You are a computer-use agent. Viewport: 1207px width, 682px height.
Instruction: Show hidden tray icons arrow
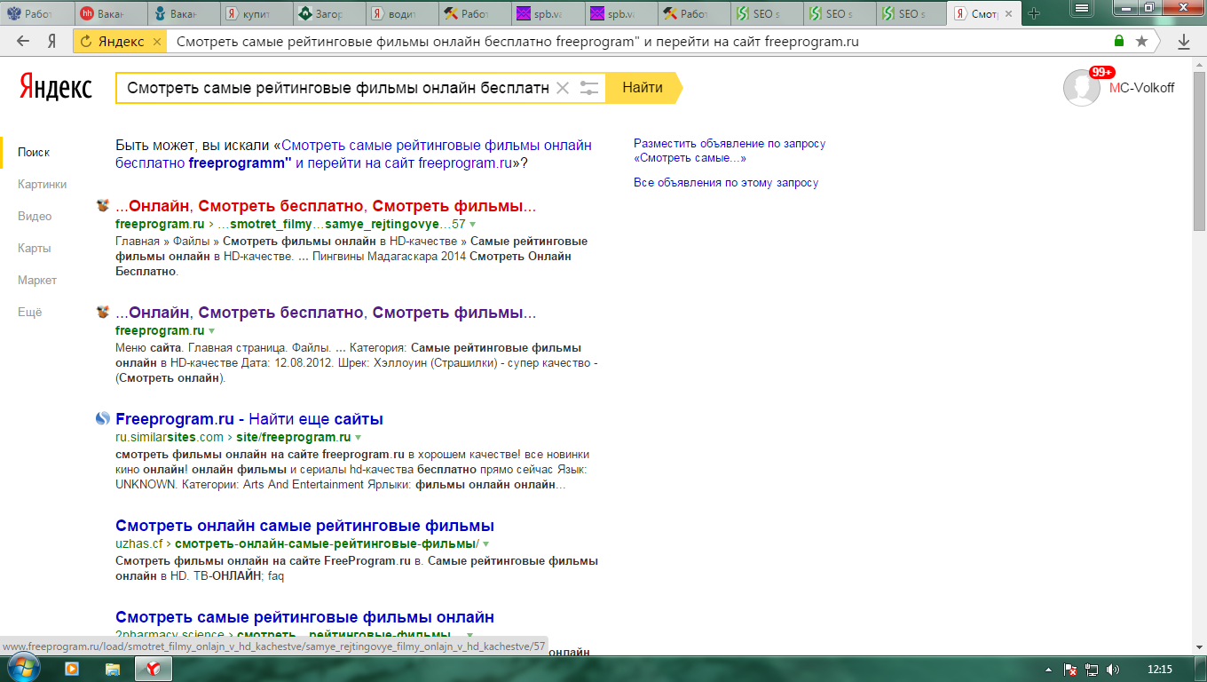pyautogui.click(x=1048, y=670)
